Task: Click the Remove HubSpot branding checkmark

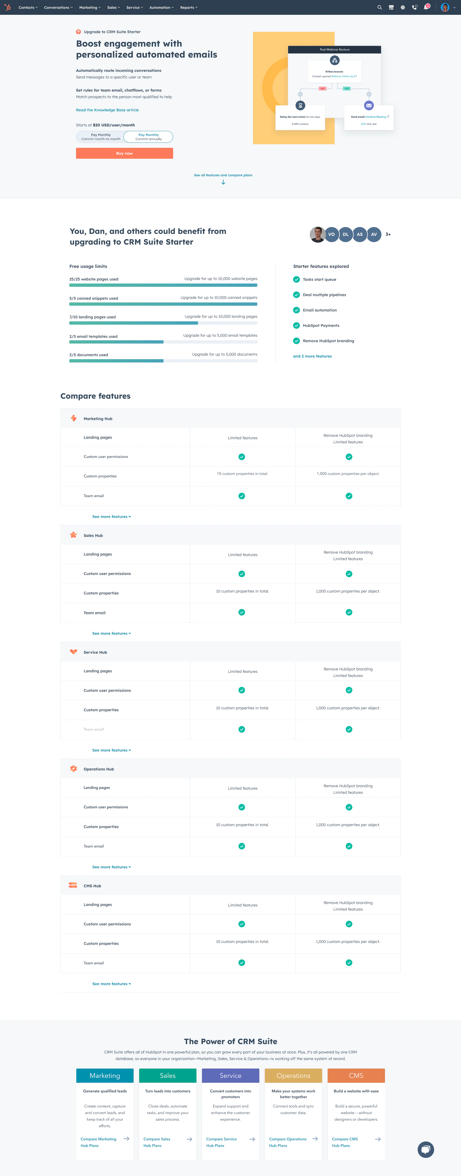Action: tap(297, 341)
